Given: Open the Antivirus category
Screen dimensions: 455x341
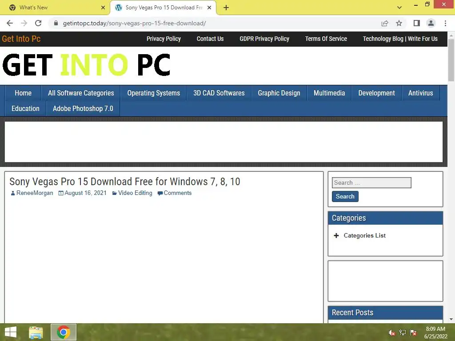Looking at the screenshot, I should [421, 93].
